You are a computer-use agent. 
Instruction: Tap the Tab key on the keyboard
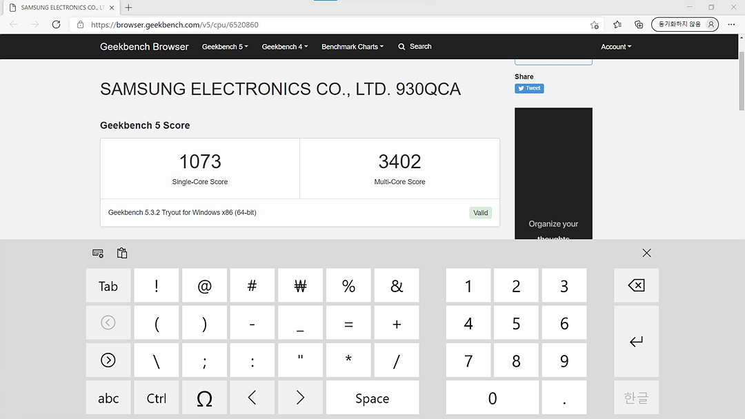click(108, 285)
